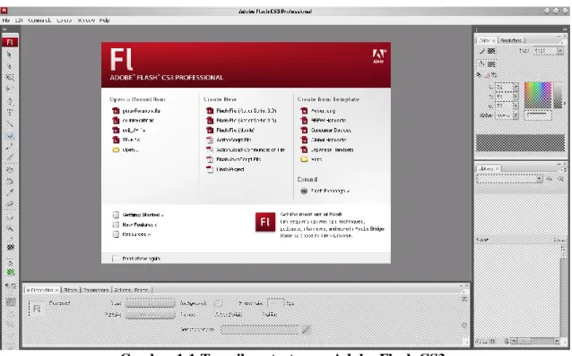Pick a hue in the color spectrum
Screen dimensions: 572x356
pos(538,96)
